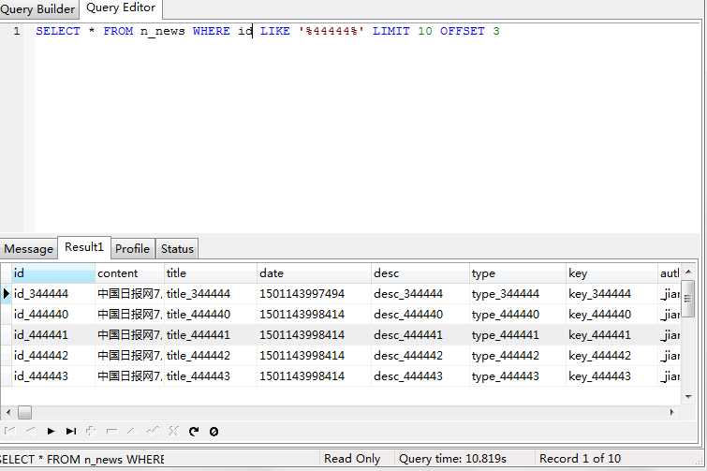
Task: Open the Profile tab
Action: tap(133, 249)
